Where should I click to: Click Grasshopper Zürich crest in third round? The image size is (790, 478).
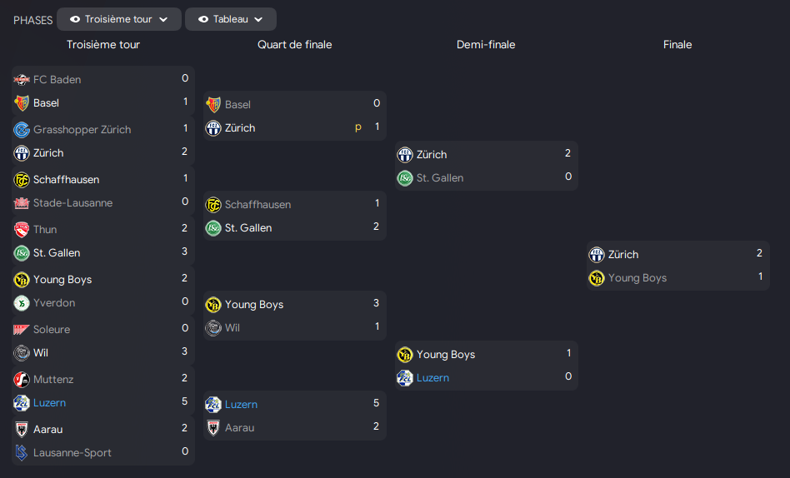(x=22, y=130)
